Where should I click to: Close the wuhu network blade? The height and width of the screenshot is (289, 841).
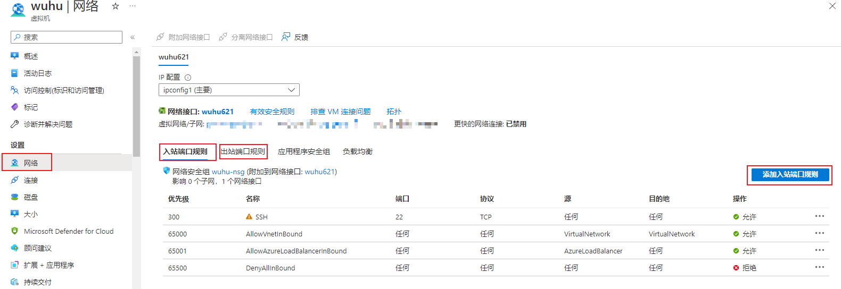pos(832,6)
